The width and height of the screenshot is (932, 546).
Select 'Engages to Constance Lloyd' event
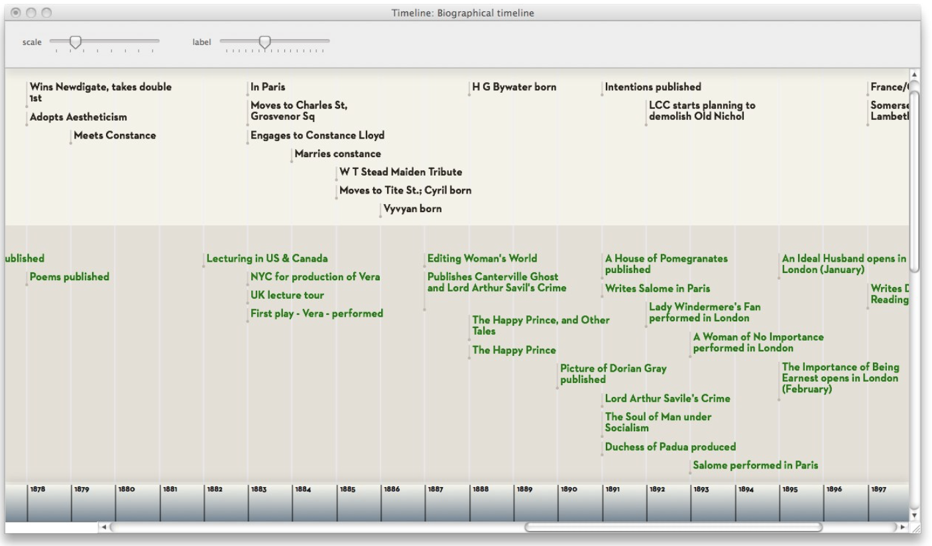click(318, 136)
